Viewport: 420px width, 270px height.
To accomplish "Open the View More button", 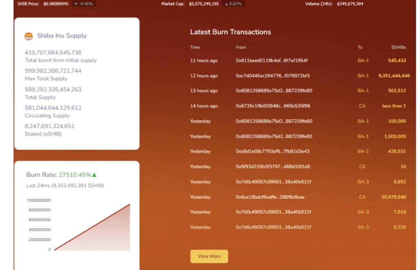I will [x=209, y=256].
